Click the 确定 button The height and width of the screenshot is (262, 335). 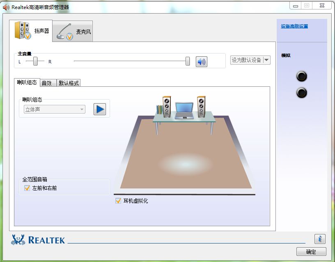pos(311,252)
